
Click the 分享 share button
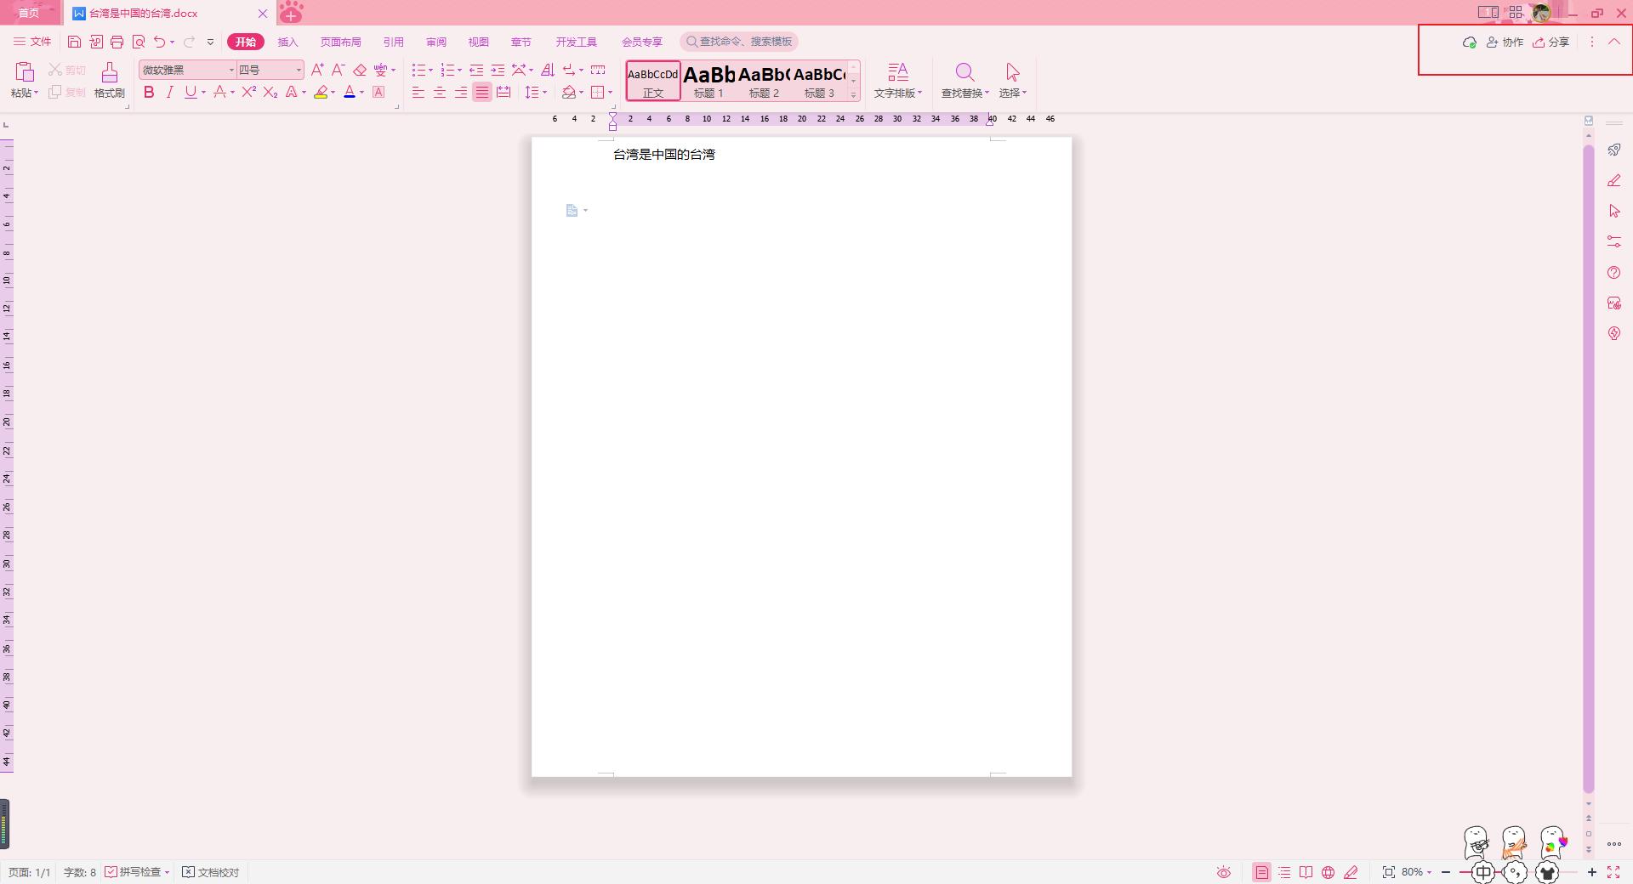point(1550,42)
